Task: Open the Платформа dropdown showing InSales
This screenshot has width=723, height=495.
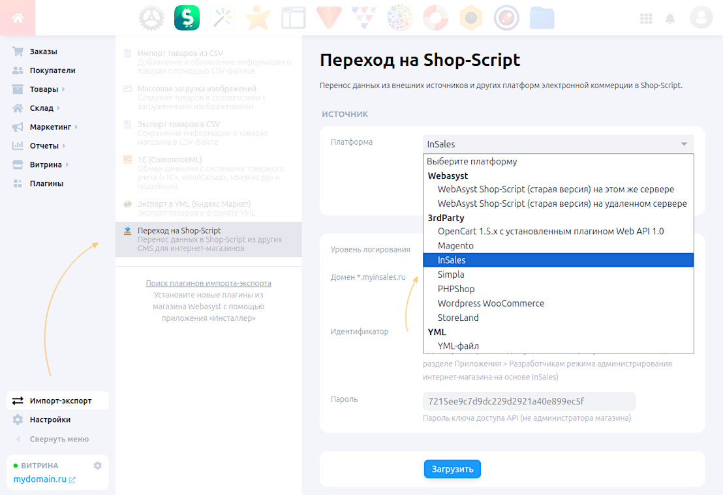Action: click(558, 144)
